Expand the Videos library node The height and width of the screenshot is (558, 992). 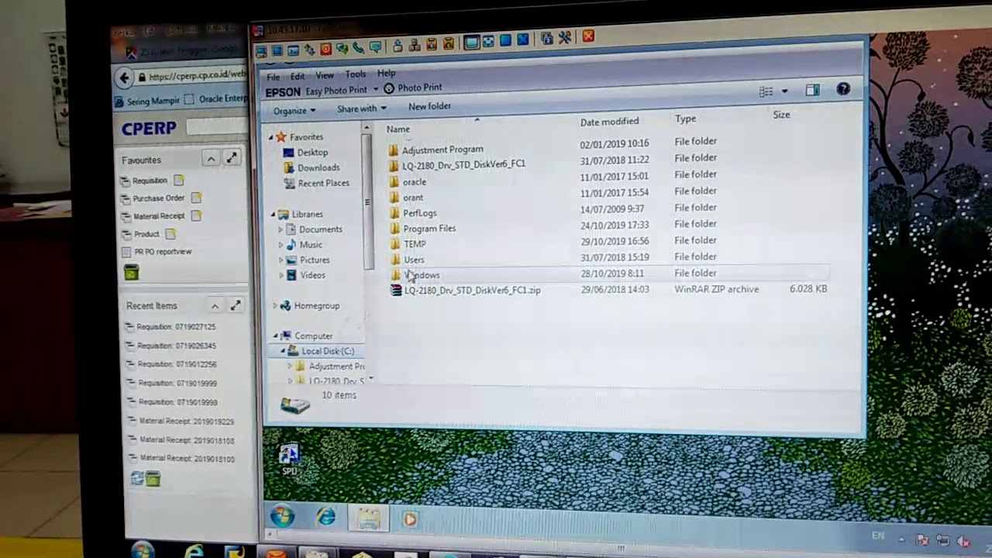[x=281, y=275]
